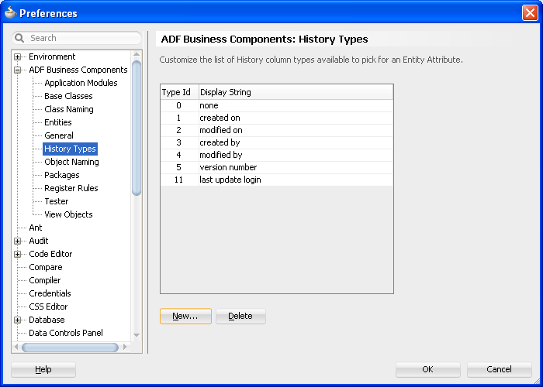Image resolution: width=543 pixels, height=387 pixels.
Task: Click tree vertical scrollbar up arrow
Action: [x=137, y=54]
